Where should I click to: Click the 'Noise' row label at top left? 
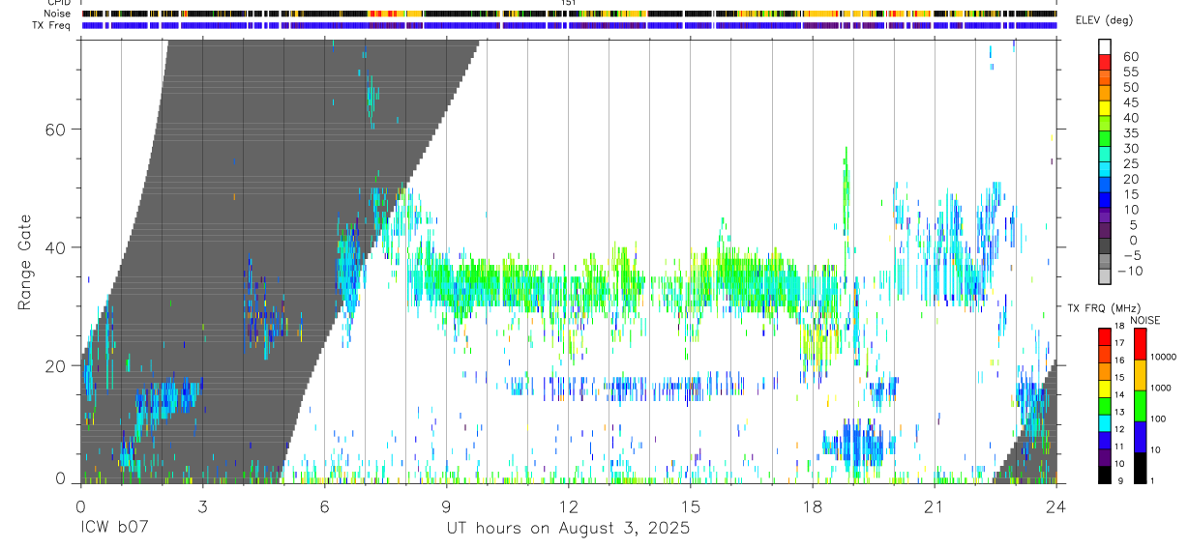coord(58,14)
